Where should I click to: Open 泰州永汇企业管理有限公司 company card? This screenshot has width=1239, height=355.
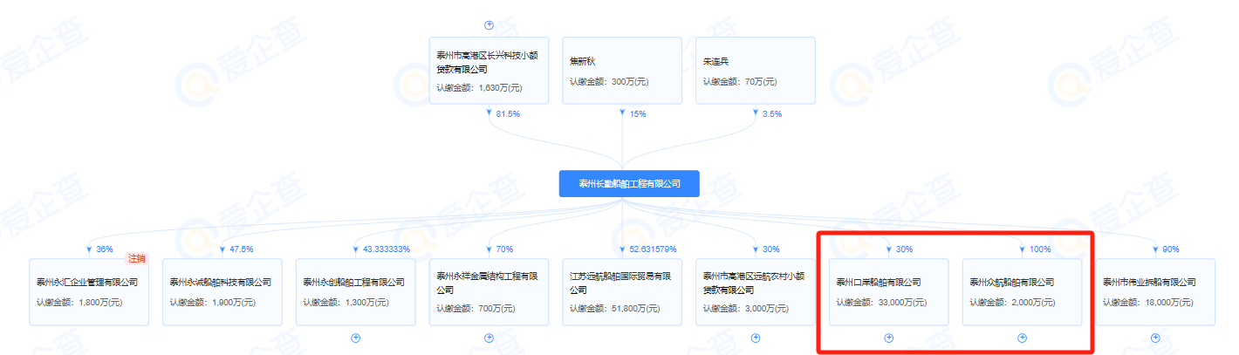88,292
